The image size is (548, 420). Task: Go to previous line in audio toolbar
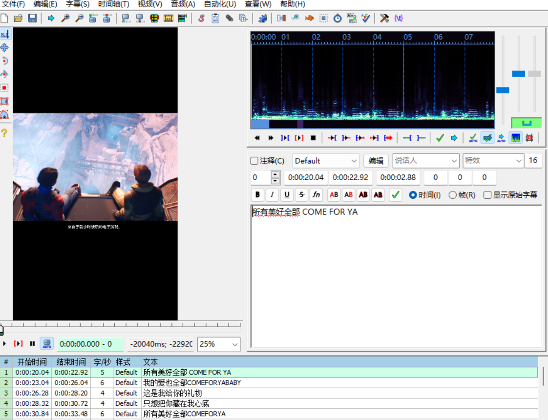(257, 138)
